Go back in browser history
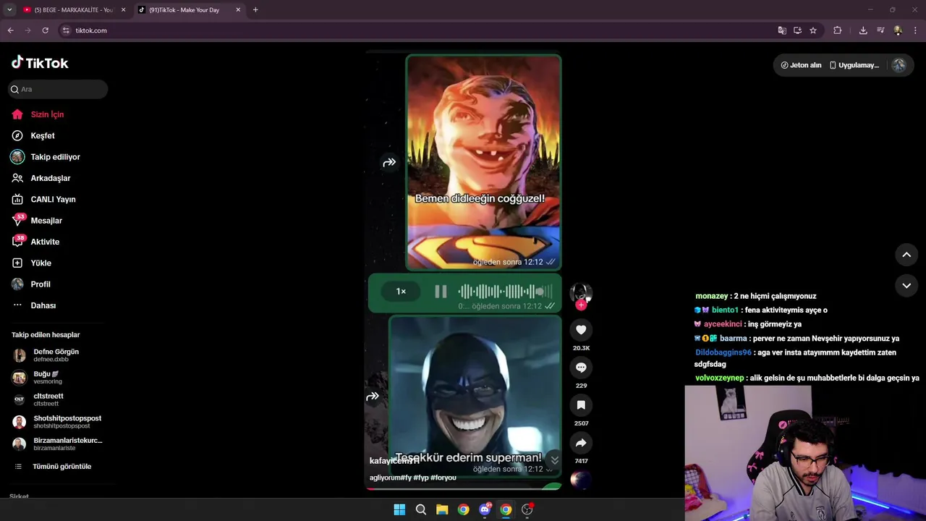926x521 pixels. tap(10, 30)
